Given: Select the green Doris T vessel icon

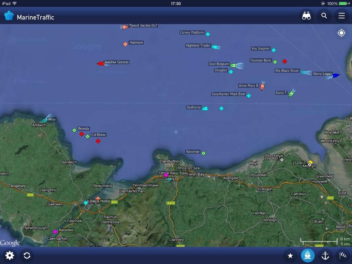Looking at the screenshot, I should 291,93.
